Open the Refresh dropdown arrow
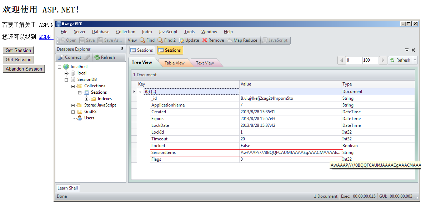The height and width of the screenshot is (202, 421). click(415, 60)
